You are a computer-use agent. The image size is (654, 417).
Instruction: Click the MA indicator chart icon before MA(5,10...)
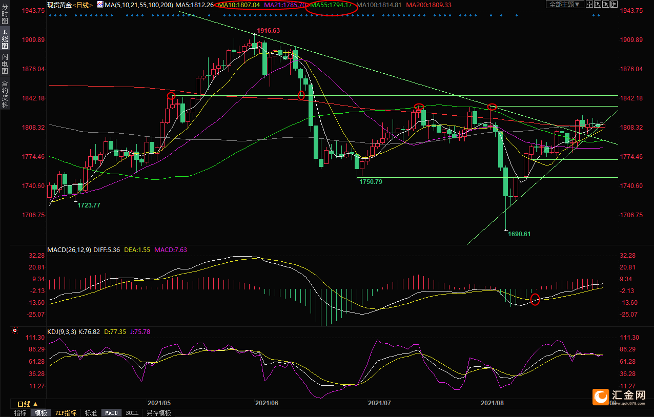(x=99, y=5)
